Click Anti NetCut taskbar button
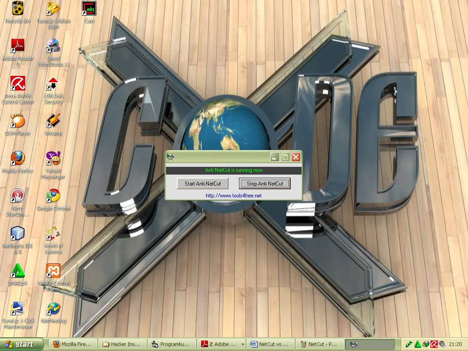468x351 pixels. point(370,344)
